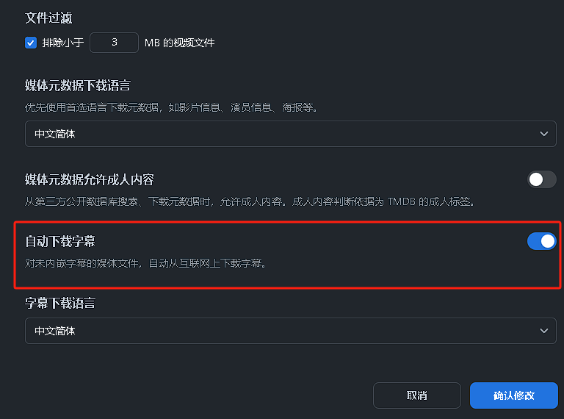
Task: Enable the 媒体元数据允许成人内容 switch
Action: pyautogui.click(x=541, y=179)
